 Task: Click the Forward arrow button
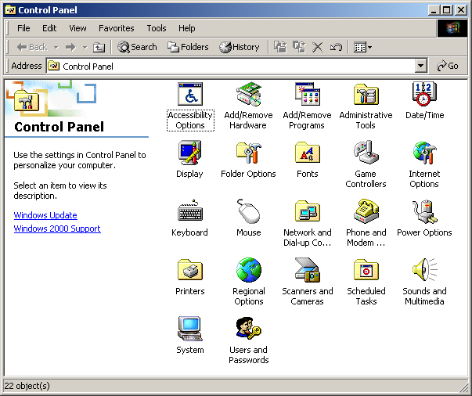pyautogui.click(x=70, y=47)
